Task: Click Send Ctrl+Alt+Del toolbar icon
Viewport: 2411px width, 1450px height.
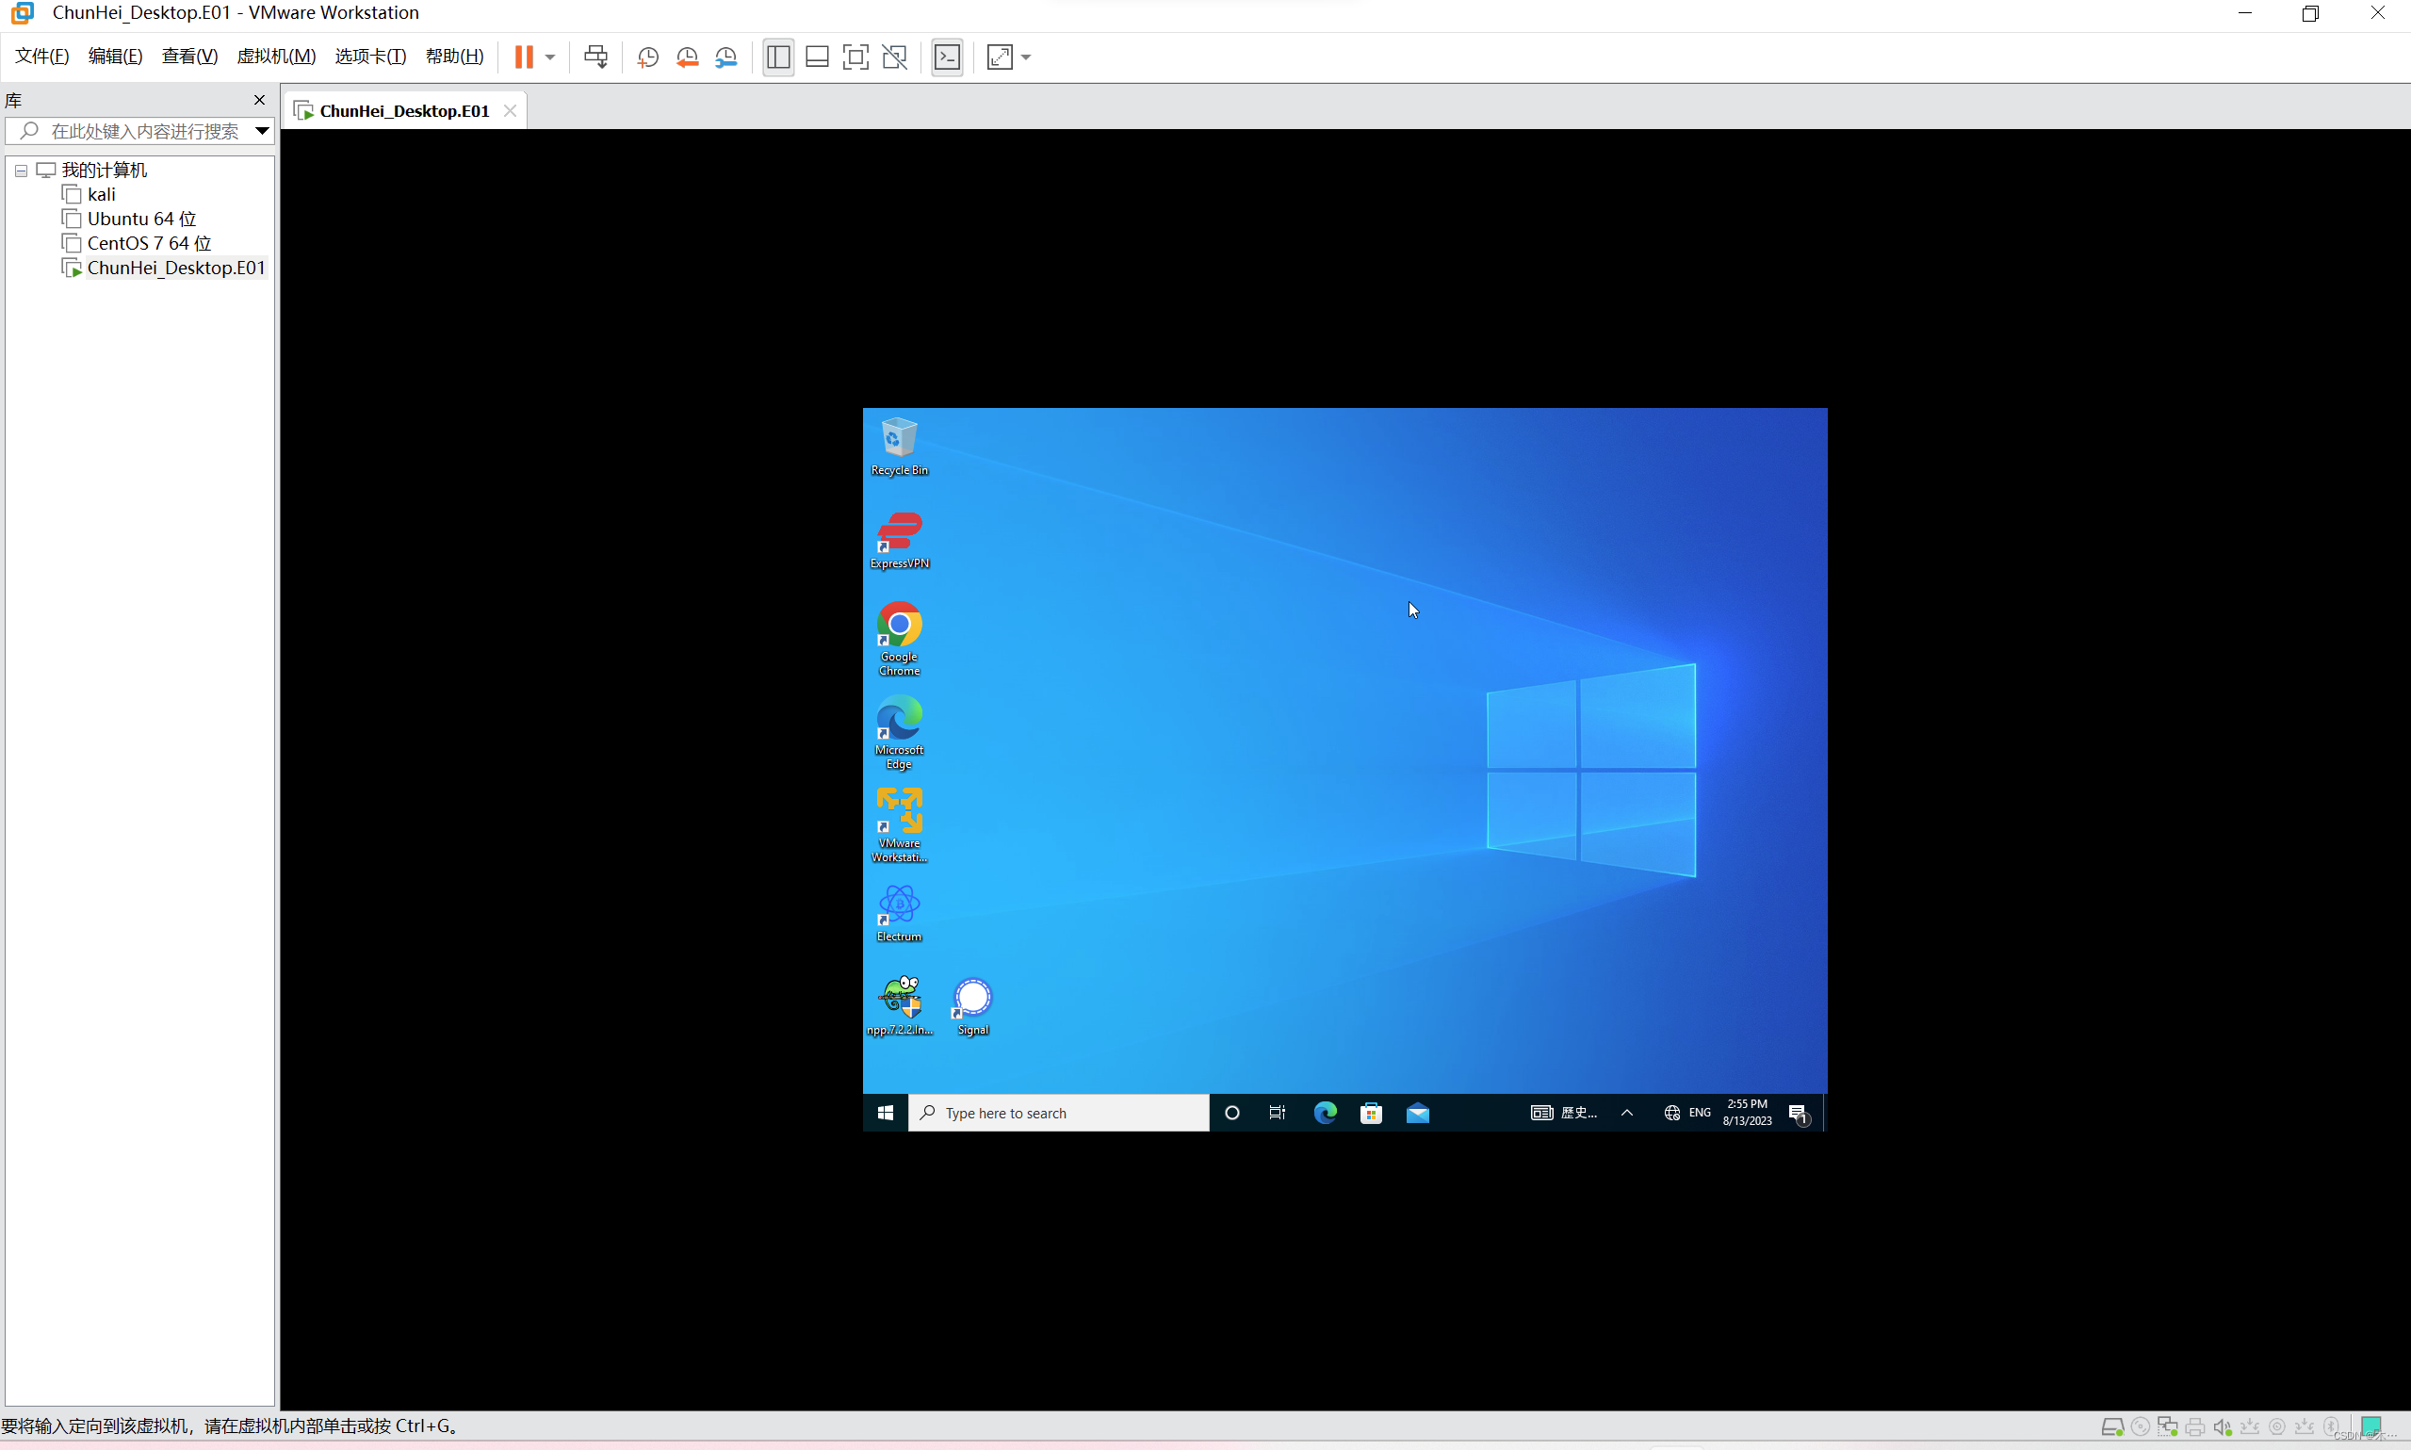Action: pyautogui.click(x=595, y=57)
